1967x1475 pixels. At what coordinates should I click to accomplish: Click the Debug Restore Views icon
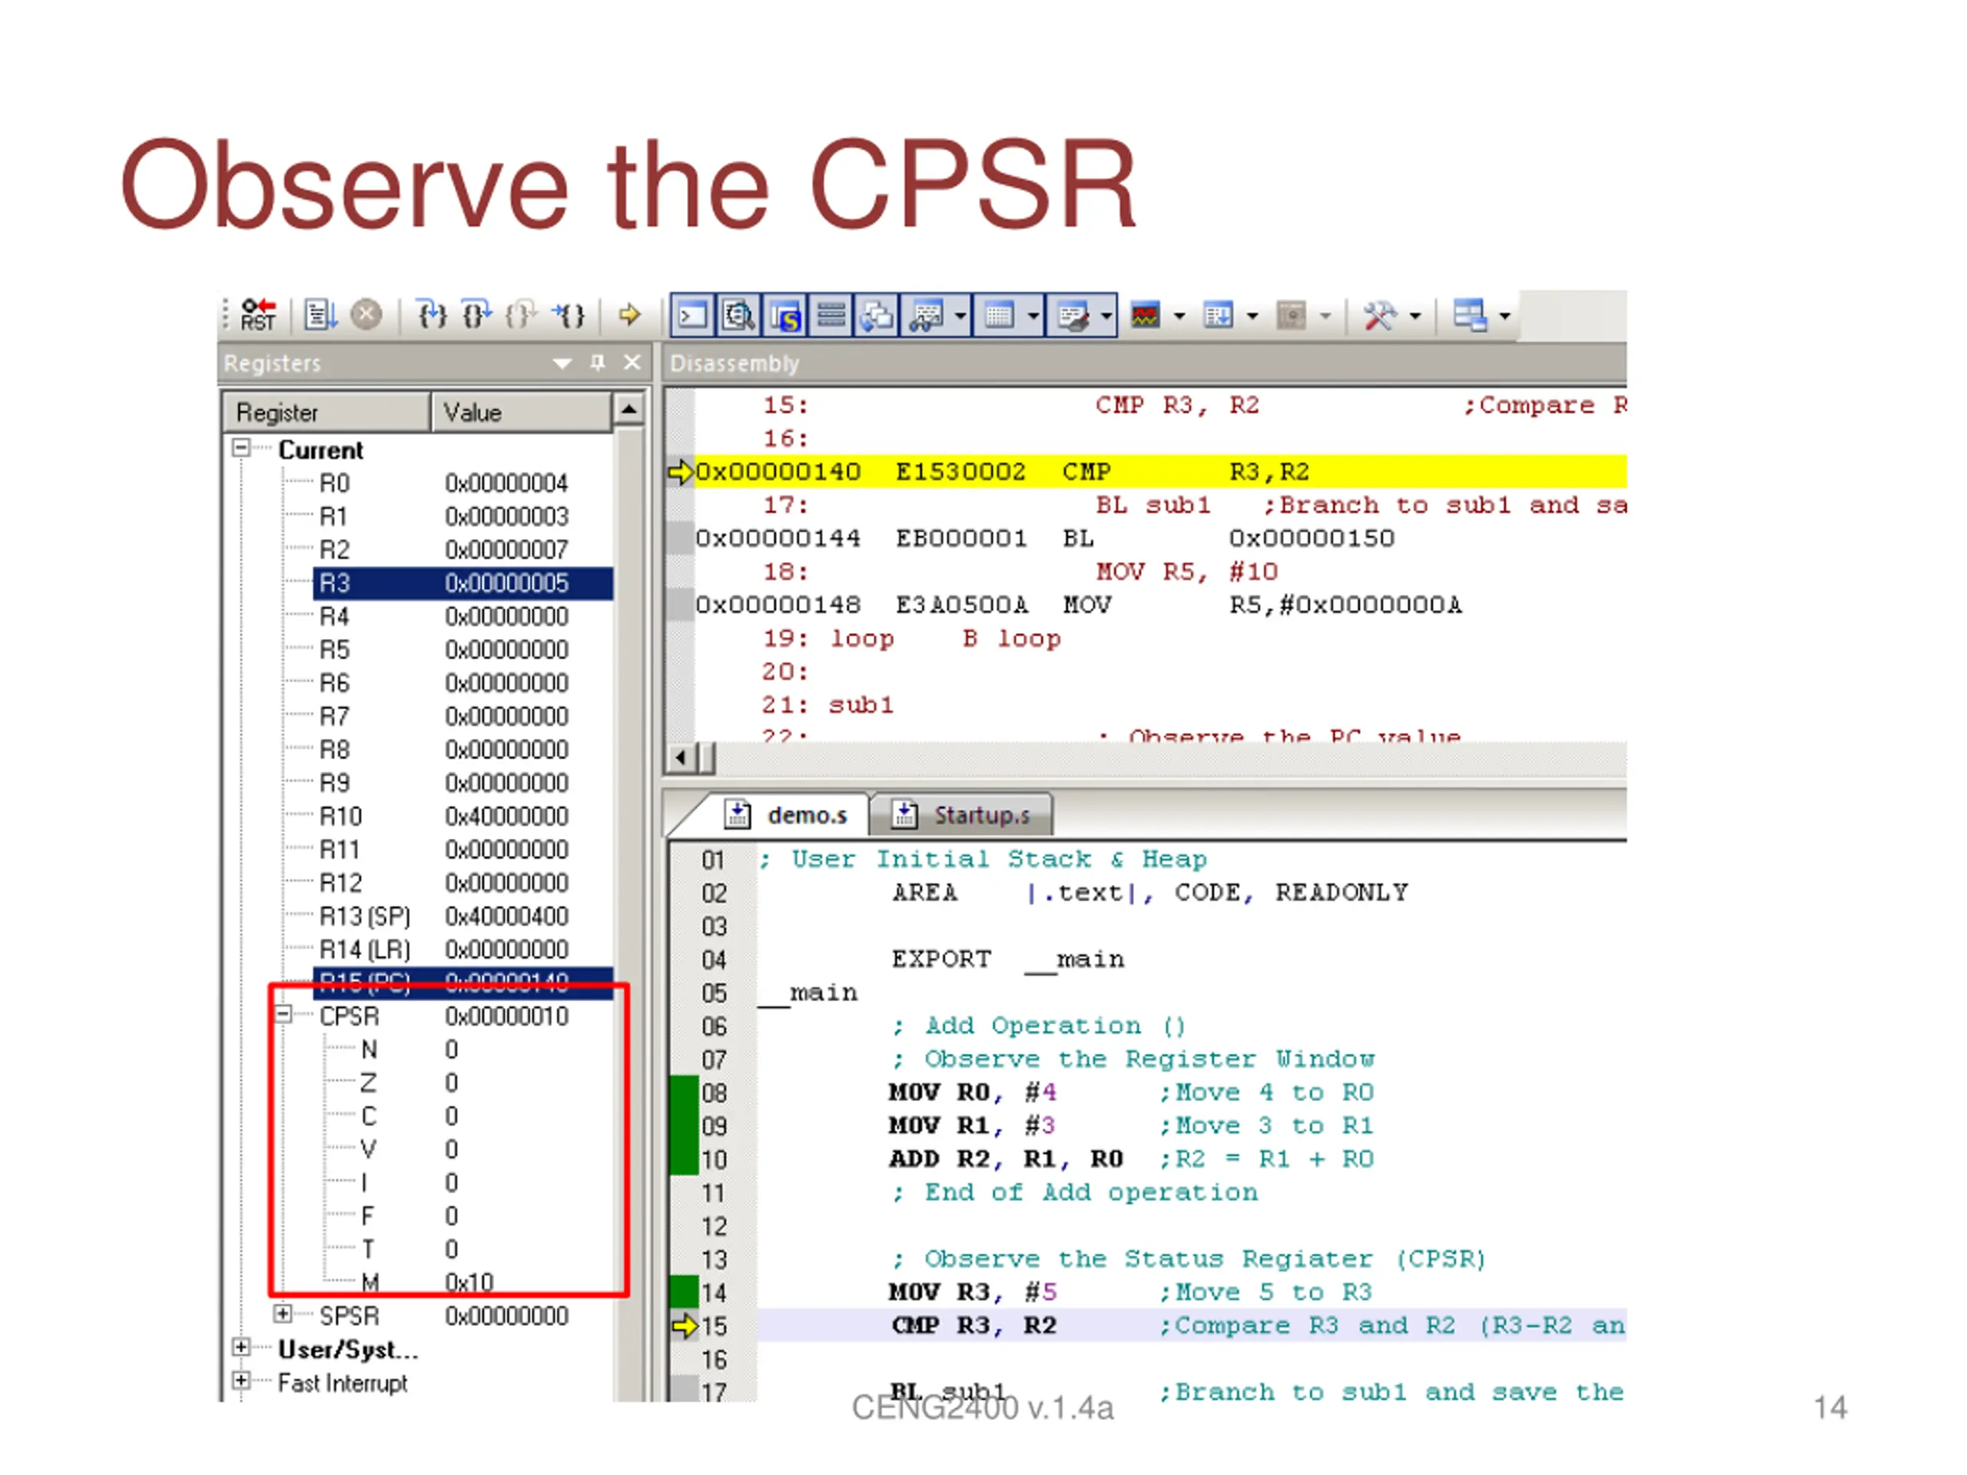click(1470, 316)
